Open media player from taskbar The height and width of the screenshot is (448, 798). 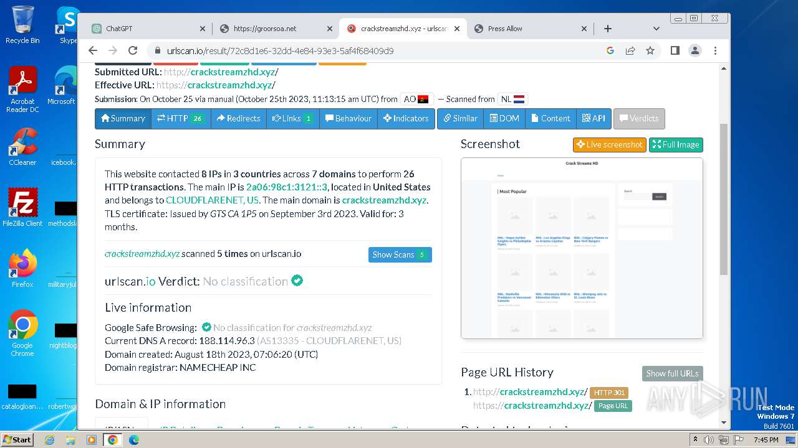pos(92,440)
